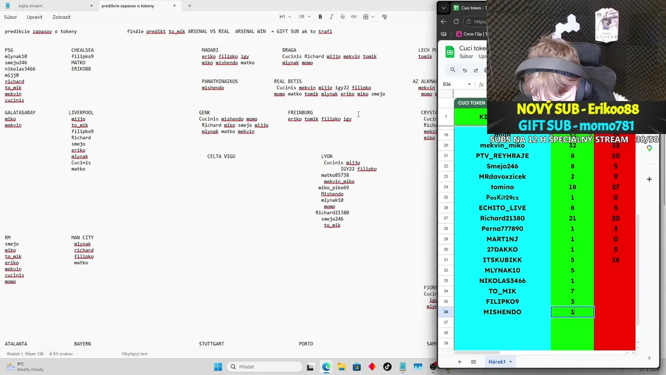Open the Hárok1 tab options arrow

tap(510, 361)
